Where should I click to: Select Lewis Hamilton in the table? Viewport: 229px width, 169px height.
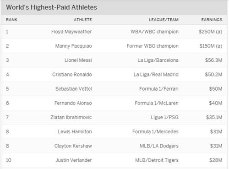pyautogui.click(x=75, y=131)
